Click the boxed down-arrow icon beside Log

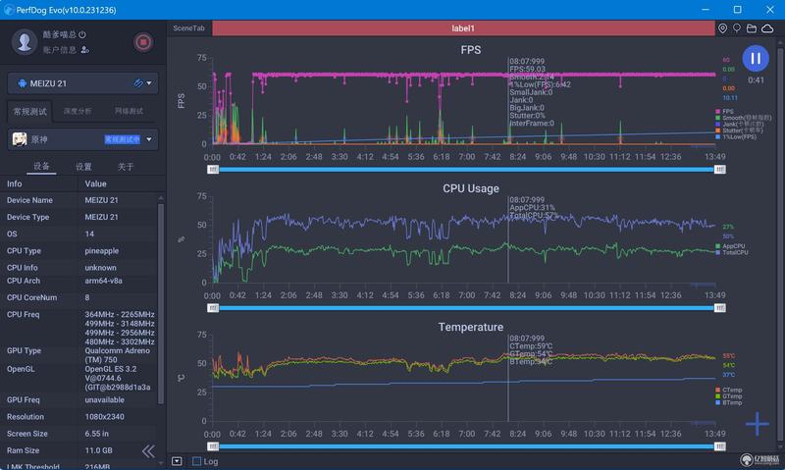click(x=177, y=461)
